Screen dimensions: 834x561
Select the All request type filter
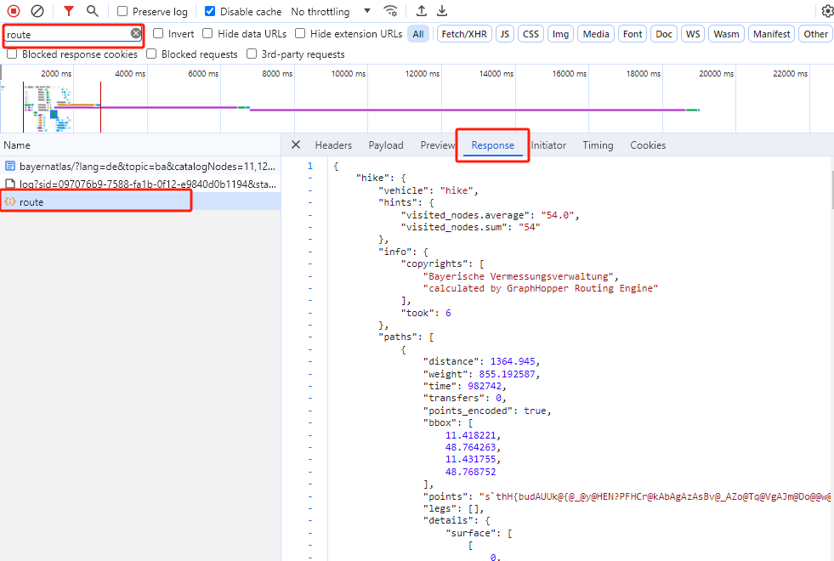(x=418, y=34)
